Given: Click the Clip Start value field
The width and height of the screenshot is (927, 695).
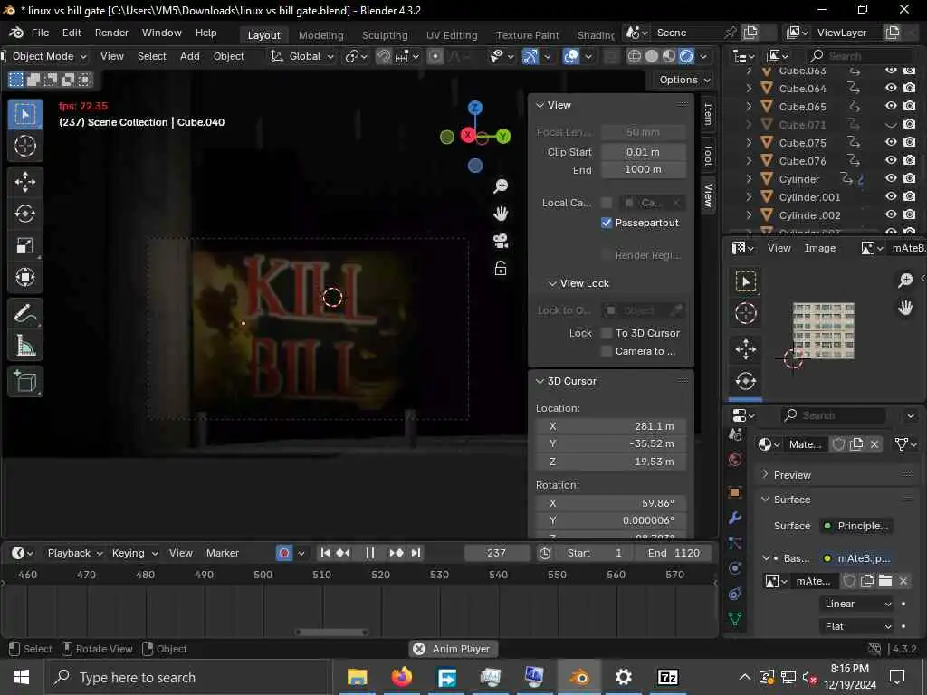Looking at the screenshot, I should pos(643,152).
